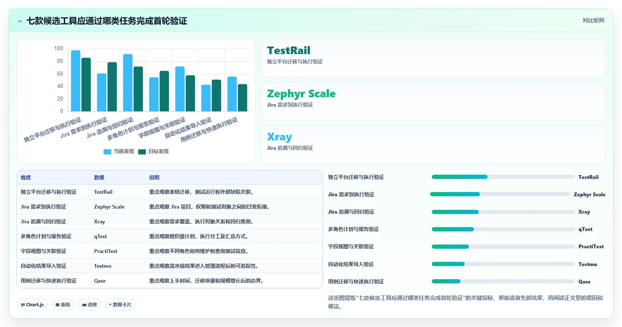Click the Qase progress bar
This screenshot has width=622, height=327.
point(503,281)
